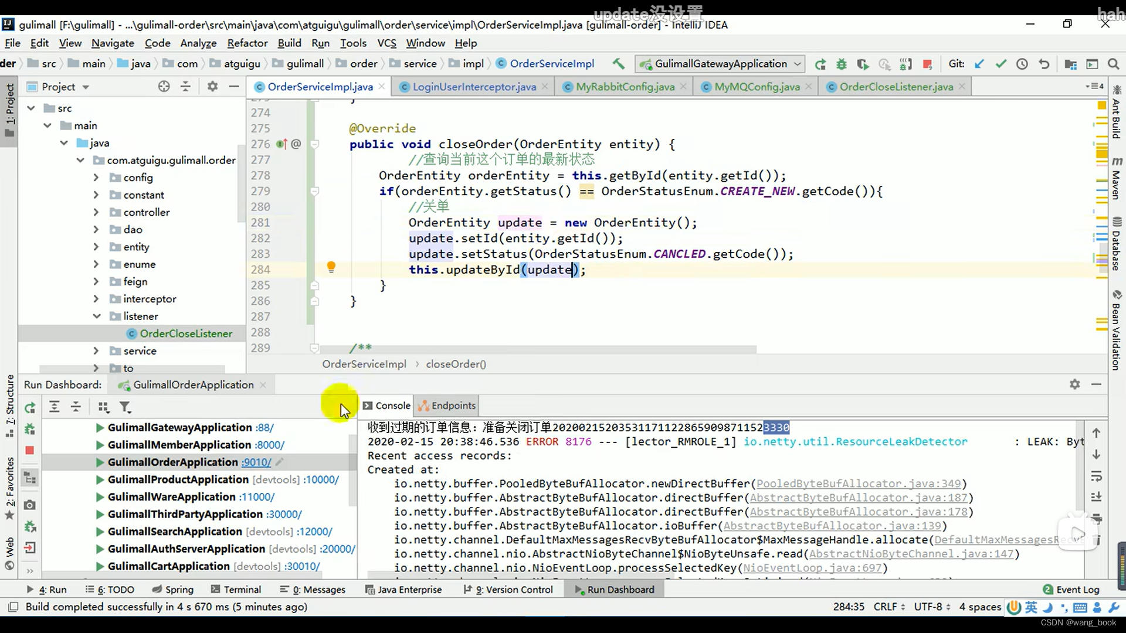Screen dimensions: 1126x633
Task: Locate current file in Project panel
Action: point(164,87)
